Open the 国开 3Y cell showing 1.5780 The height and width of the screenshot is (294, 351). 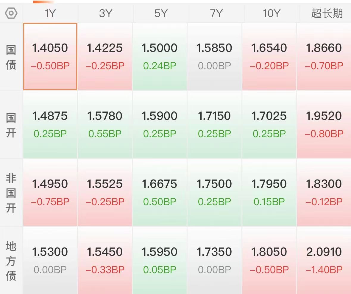click(x=105, y=124)
